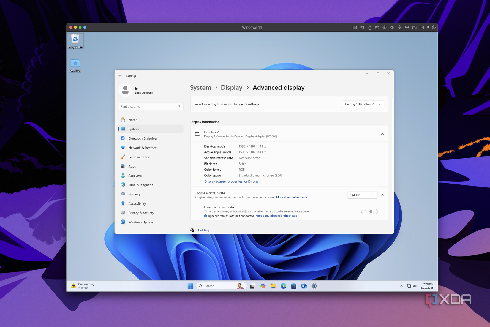Toggle the Dynamic refresh rate switch
The height and width of the screenshot is (327, 490).
pos(373,211)
